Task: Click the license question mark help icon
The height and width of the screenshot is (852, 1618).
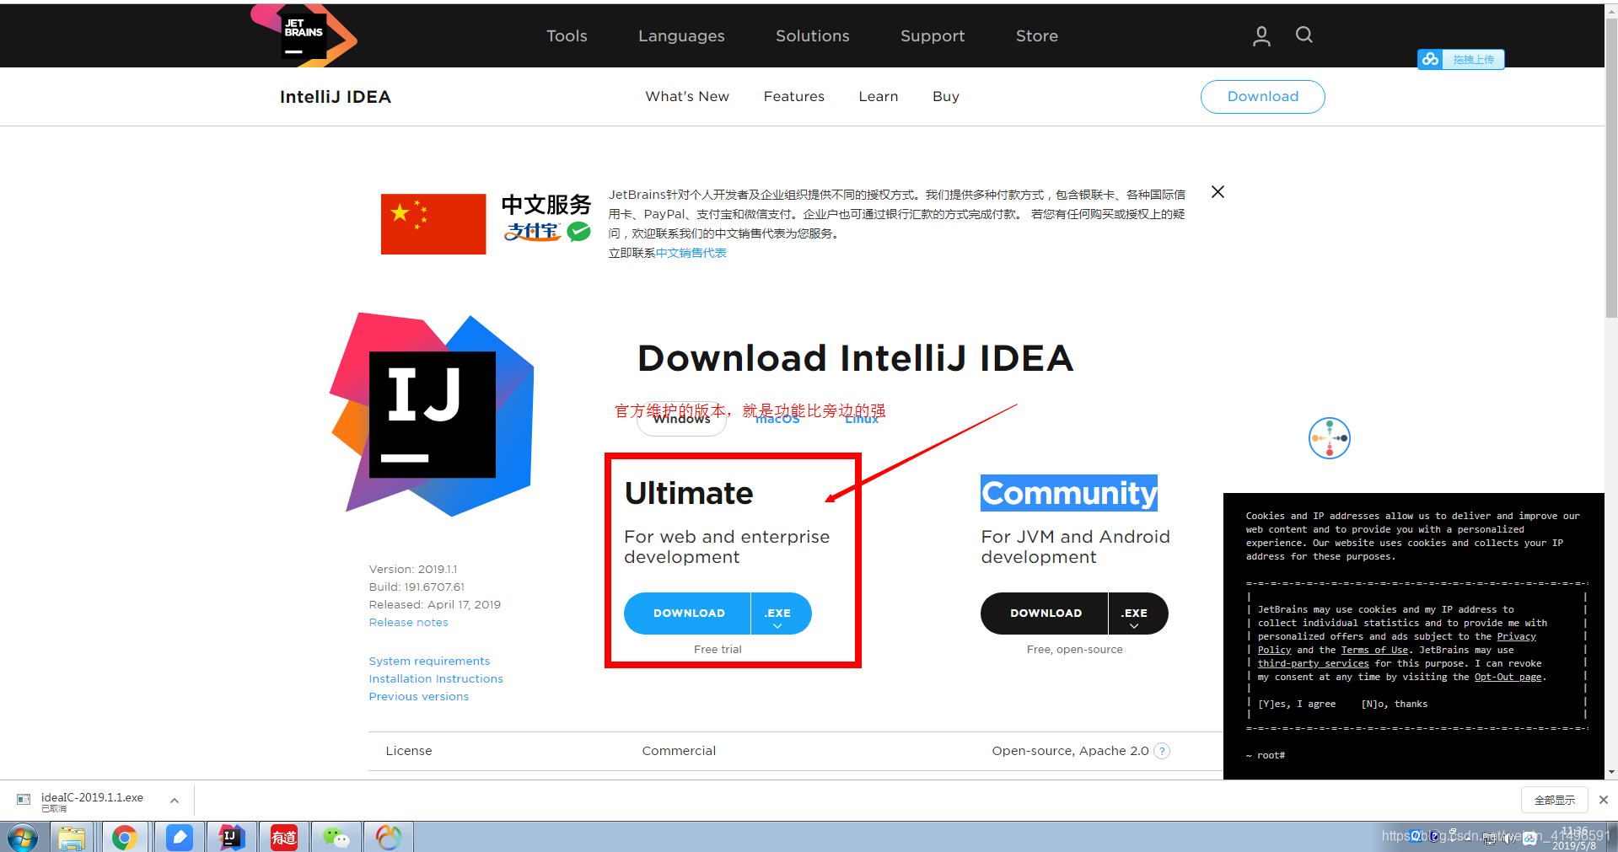Action: coord(1162,751)
